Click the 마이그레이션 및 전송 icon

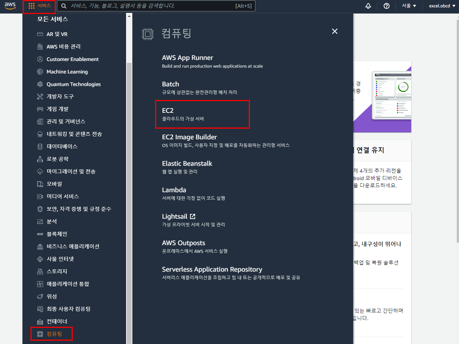40,172
